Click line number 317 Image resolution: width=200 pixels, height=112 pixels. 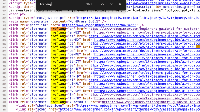(x=4, y=22)
